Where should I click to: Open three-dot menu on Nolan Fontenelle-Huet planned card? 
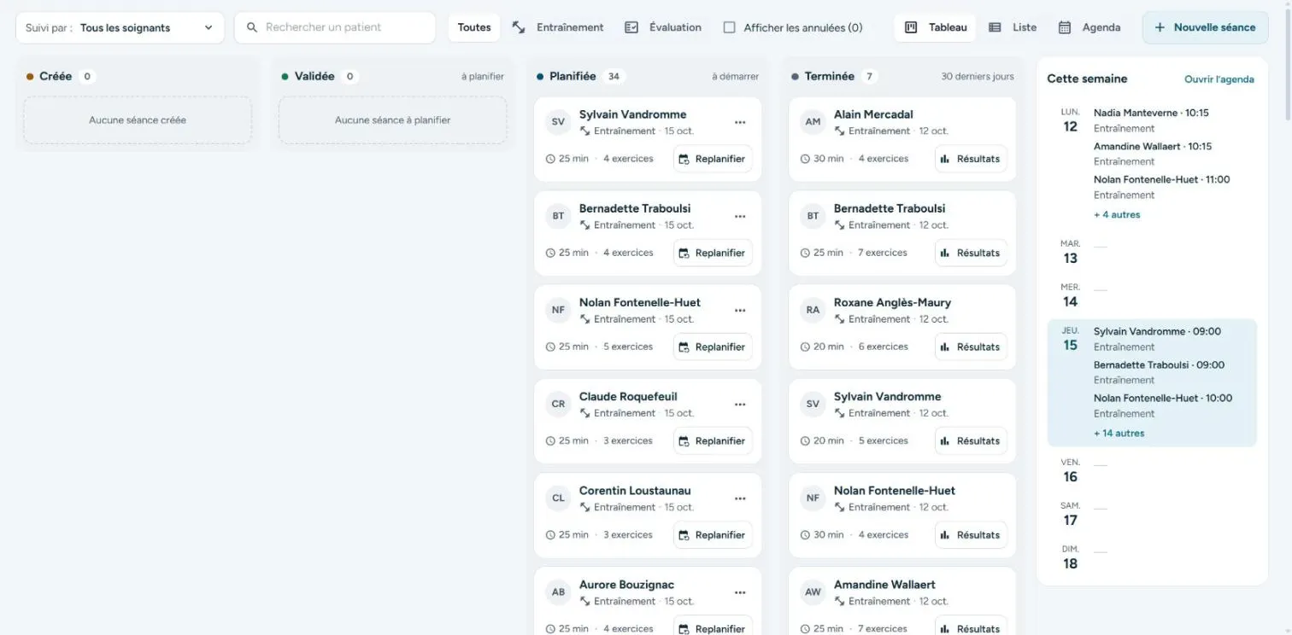pos(740,310)
